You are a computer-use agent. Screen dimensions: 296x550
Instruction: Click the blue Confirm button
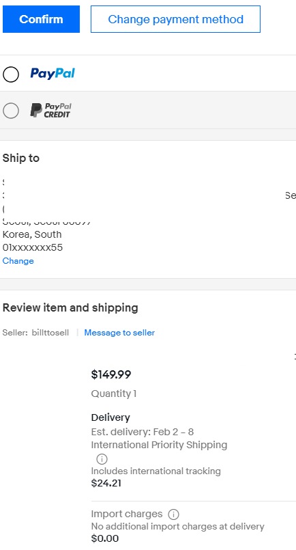click(41, 19)
